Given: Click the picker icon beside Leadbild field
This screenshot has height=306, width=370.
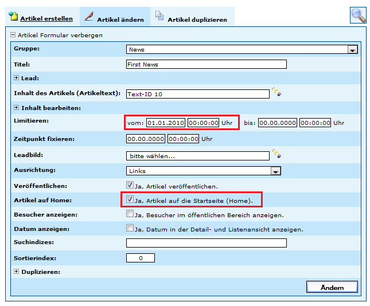Looking at the screenshot, I should click(x=276, y=154).
